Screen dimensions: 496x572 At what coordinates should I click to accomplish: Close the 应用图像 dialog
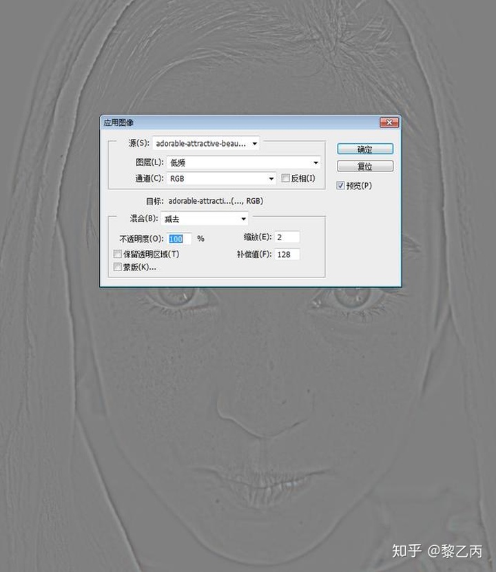click(389, 123)
